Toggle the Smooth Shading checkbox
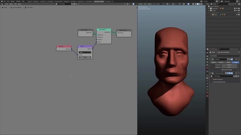Screen dimensions: 241x135 [222, 70]
